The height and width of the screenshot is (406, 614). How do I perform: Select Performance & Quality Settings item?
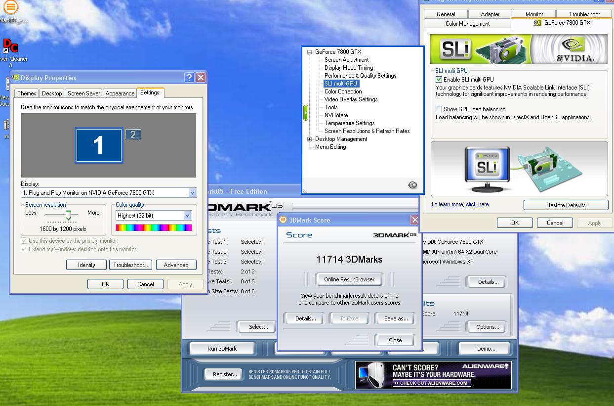click(360, 76)
